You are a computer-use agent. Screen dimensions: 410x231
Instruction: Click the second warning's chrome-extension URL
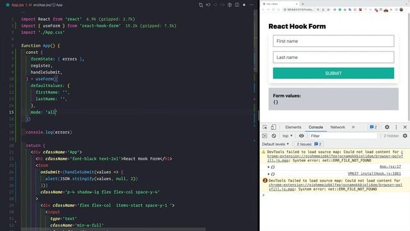click(335, 185)
